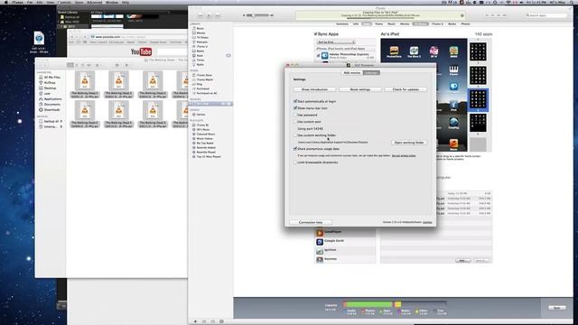Open the Books tab in iTunes device view
The width and height of the screenshot is (578, 325).
(x=452, y=24)
